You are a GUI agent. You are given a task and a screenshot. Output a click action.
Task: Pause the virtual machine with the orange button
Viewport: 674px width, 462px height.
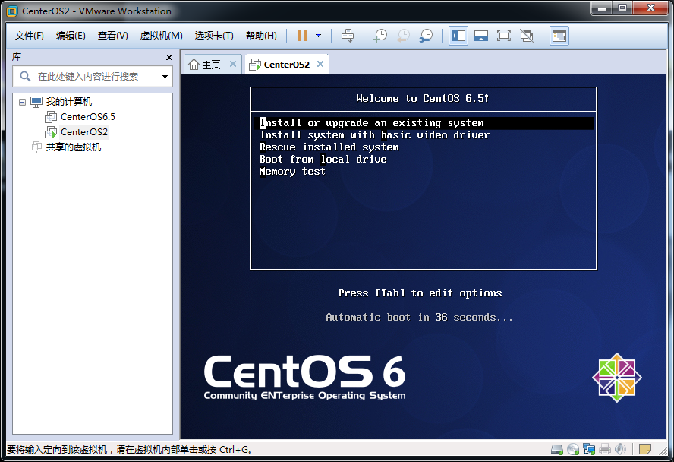pyautogui.click(x=302, y=36)
